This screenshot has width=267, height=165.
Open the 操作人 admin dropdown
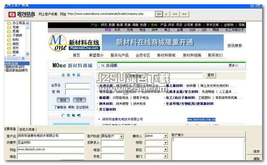click(x=165, y=136)
